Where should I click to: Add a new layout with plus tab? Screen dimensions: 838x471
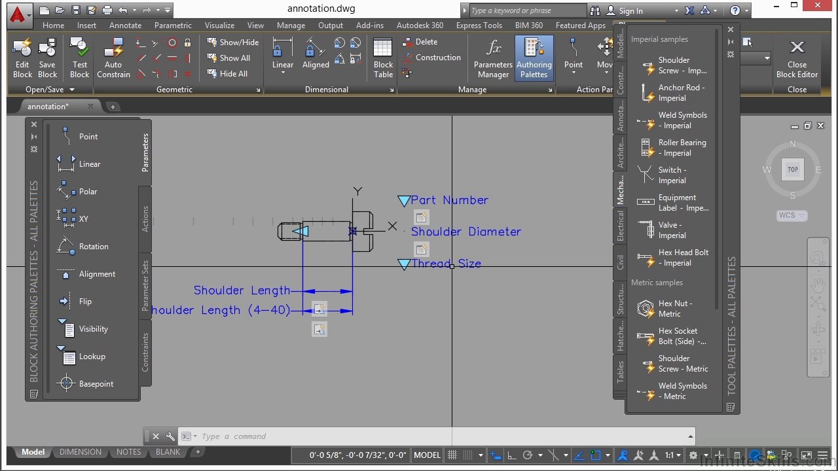click(x=198, y=452)
